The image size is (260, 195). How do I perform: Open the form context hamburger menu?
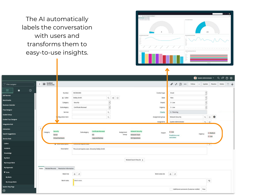44,84
